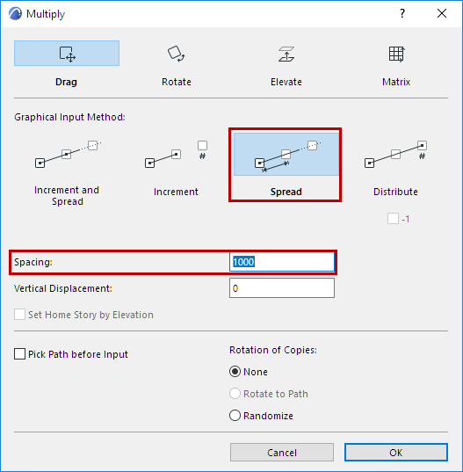Click the Matrix label text
This screenshot has width=463, height=472.
click(x=396, y=82)
